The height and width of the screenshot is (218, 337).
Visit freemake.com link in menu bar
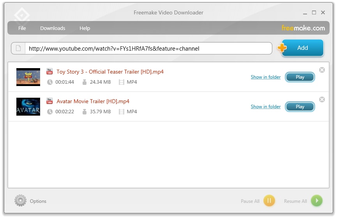click(x=303, y=28)
